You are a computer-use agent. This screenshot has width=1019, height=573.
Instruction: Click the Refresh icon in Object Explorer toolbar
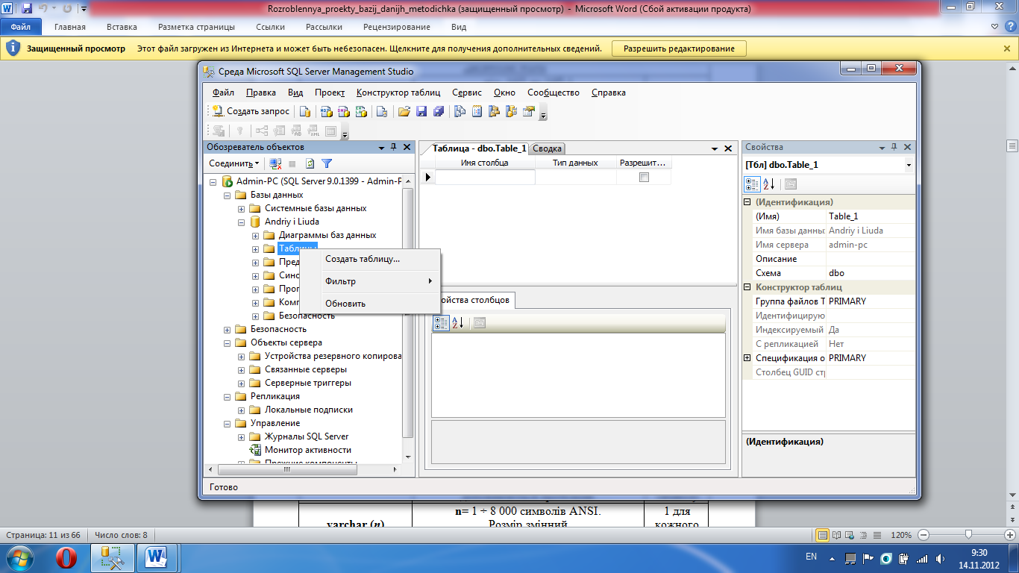(x=310, y=163)
